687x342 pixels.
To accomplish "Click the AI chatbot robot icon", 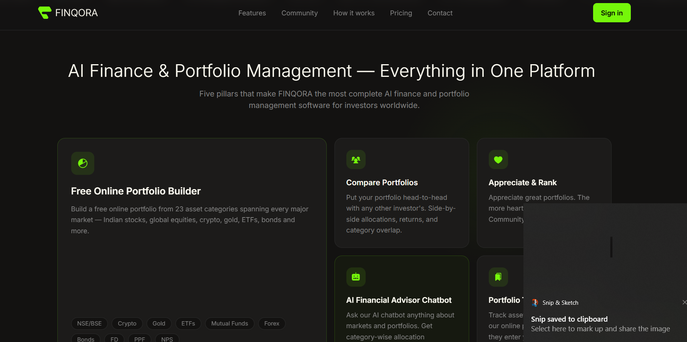I will pyautogui.click(x=356, y=277).
